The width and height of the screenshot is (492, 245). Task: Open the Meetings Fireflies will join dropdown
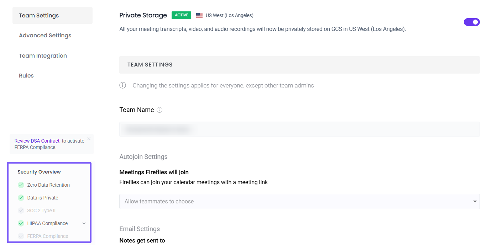coord(299,201)
